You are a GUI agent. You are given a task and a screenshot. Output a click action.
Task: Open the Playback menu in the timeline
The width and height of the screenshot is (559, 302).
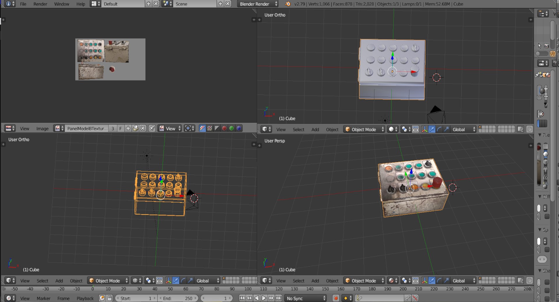click(85, 298)
